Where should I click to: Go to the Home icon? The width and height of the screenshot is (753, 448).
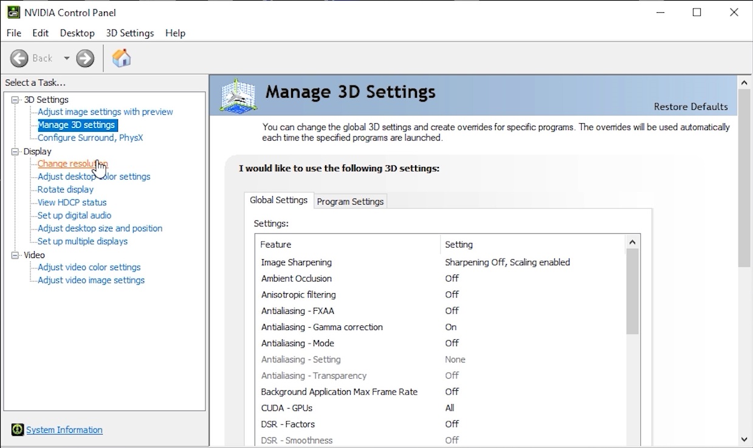pos(122,58)
